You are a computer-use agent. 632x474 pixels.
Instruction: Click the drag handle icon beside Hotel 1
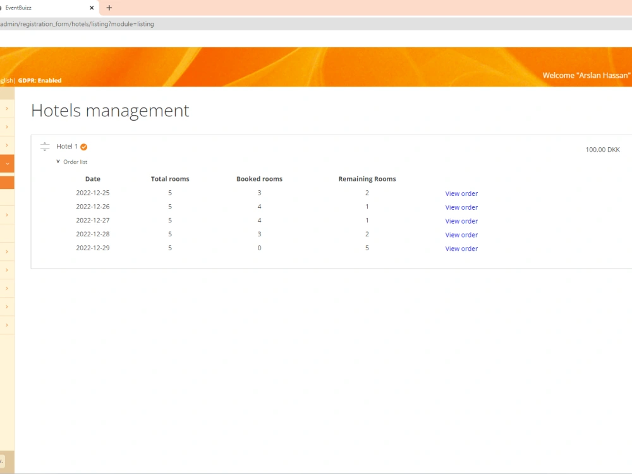click(45, 147)
